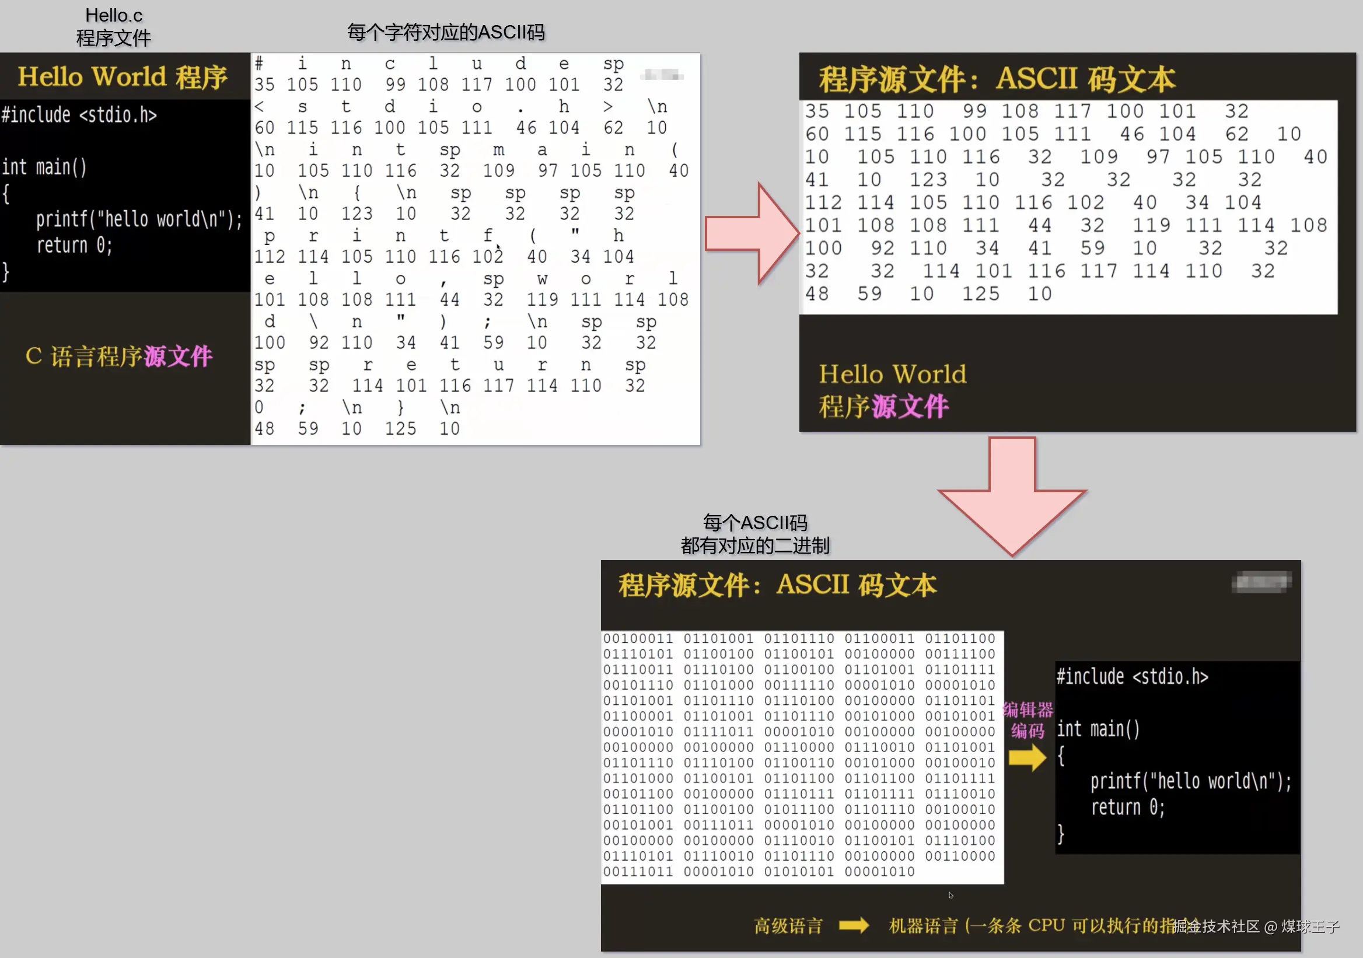The image size is (1363, 958).
Task: Click the small mouse cursor below binary table
Action: coord(950,895)
